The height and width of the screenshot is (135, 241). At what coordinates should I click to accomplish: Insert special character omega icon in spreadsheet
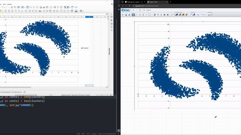click(51, 7)
